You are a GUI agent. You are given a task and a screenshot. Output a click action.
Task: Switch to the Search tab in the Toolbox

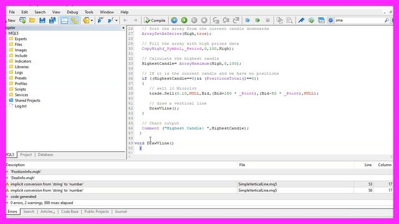(29, 212)
